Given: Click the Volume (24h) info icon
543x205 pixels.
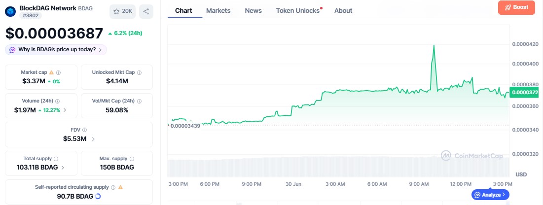Looking at the screenshot, I should coord(58,102).
